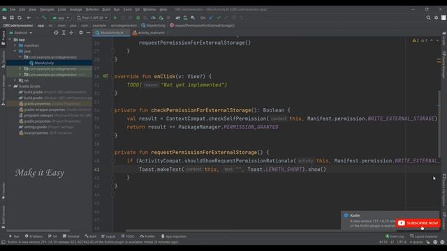Click the Git commit checkmark icon
This screenshot has width=447, height=251.
coord(219,17)
